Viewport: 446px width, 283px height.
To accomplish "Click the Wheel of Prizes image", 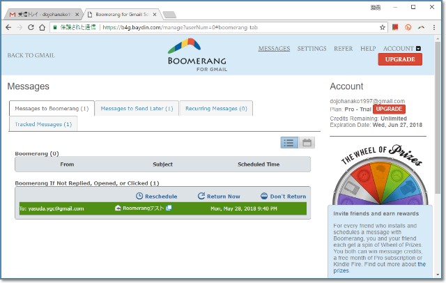I will pos(383,178).
